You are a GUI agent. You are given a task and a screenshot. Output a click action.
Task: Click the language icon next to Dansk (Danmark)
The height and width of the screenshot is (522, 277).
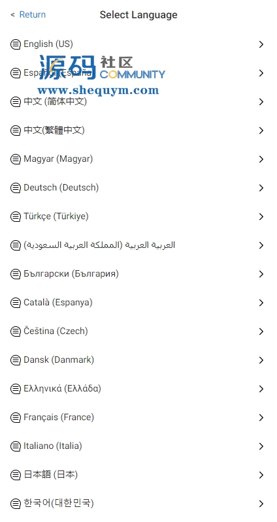tap(15, 360)
